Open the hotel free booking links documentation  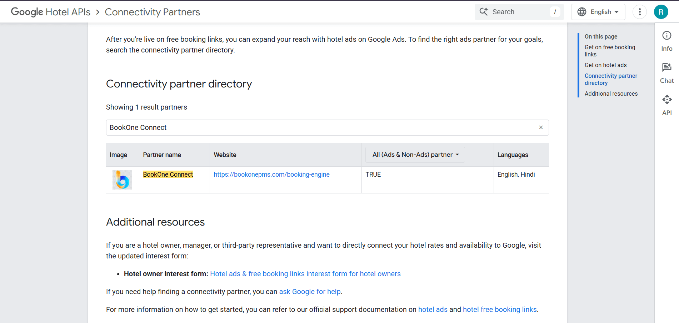pos(500,309)
